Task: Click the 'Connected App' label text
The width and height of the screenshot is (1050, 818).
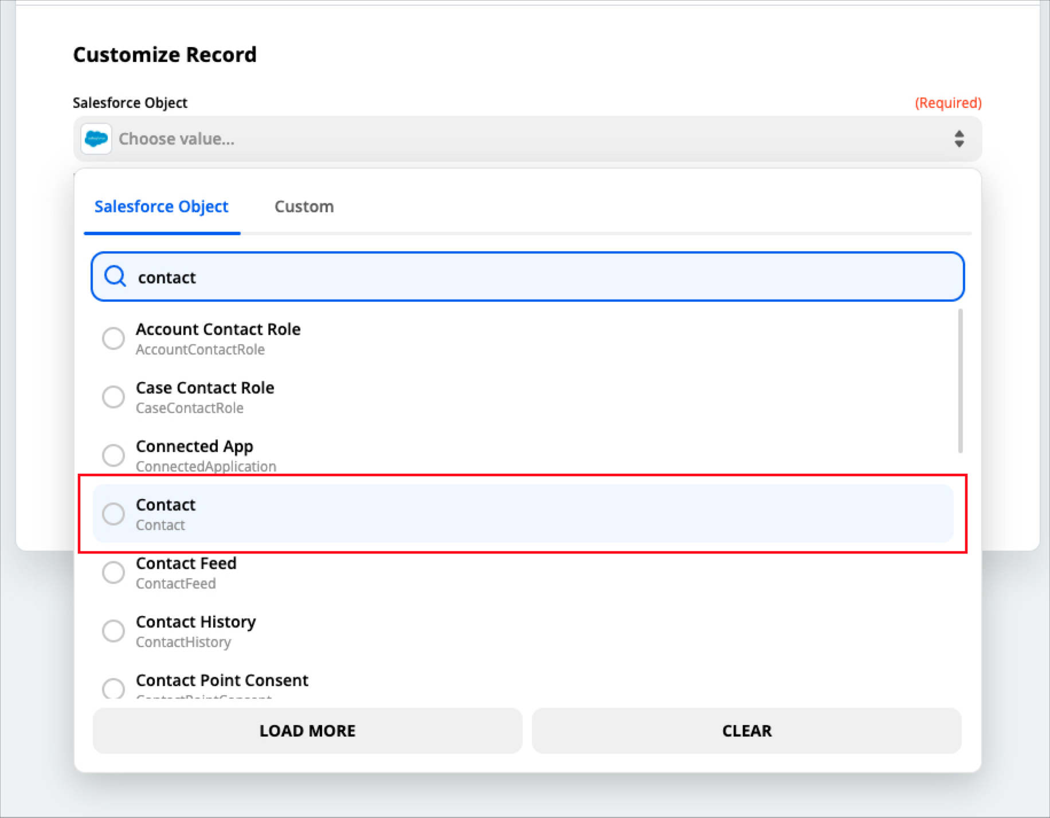Action: click(194, 446)
